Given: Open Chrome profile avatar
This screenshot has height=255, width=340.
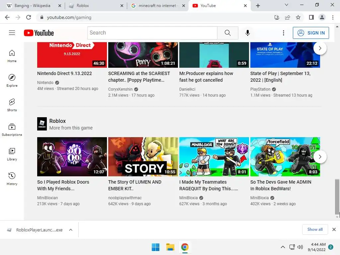Looking at the screenshot, I should coord(322,17).
